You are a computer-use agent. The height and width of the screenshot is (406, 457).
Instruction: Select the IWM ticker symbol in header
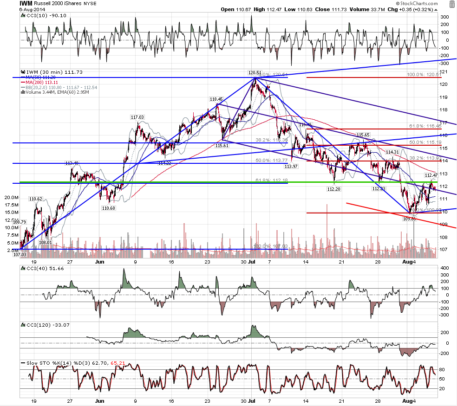(26, 4)
